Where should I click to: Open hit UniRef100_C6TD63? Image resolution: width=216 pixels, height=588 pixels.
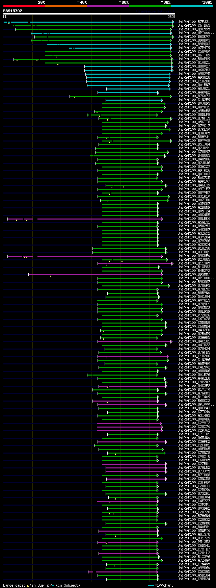point(194,26)
